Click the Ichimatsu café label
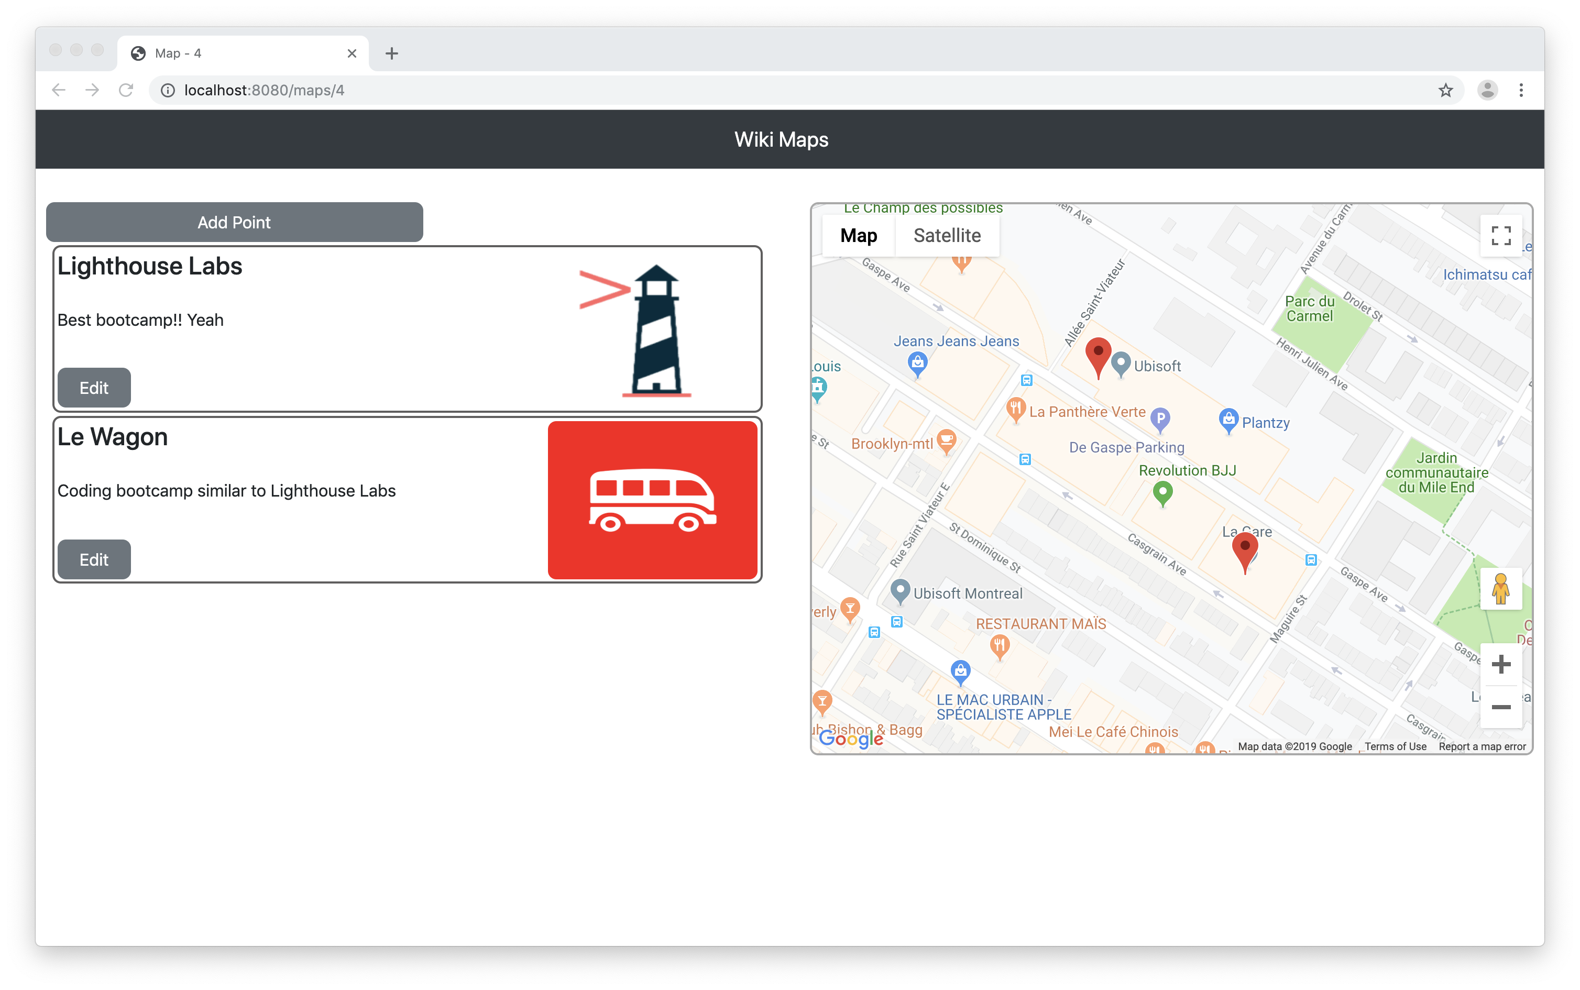The image size is (1580, 990). (1486, 274)
